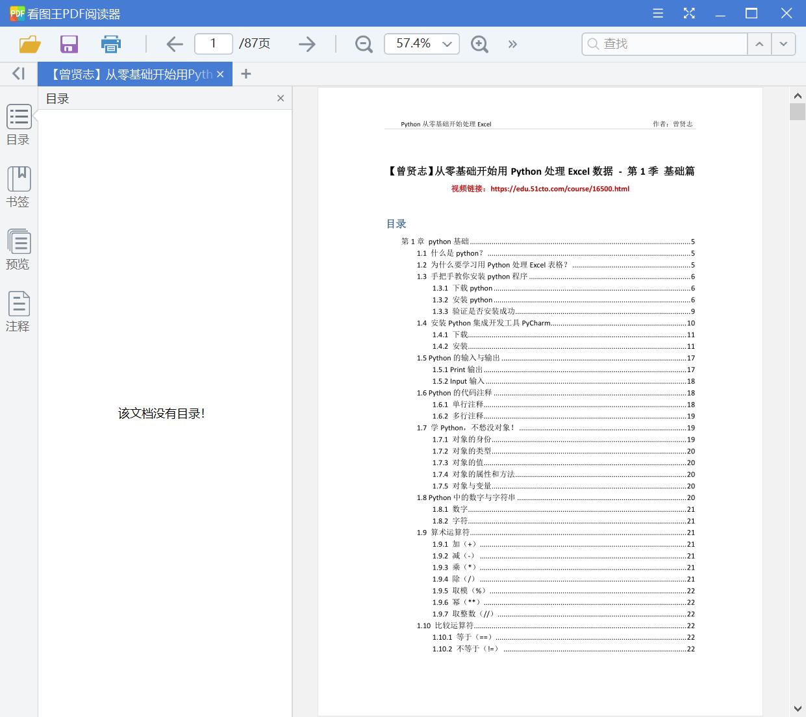Image resolution: width=806 pixels, height=717 pixels.
Task: Go to the next page with the right arrow
Action: point(307,44)
